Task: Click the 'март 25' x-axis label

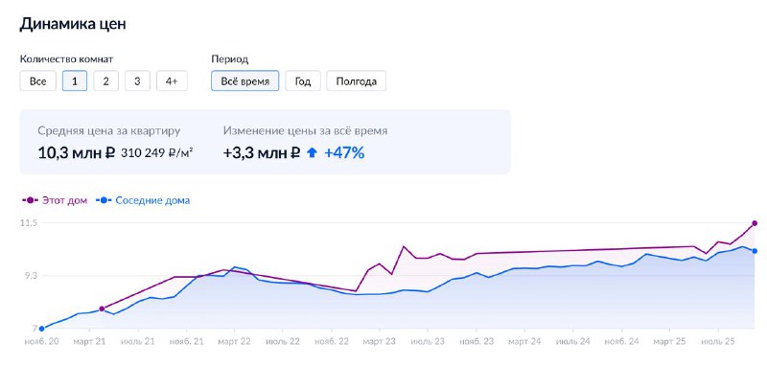Action: tap(669, 341)
